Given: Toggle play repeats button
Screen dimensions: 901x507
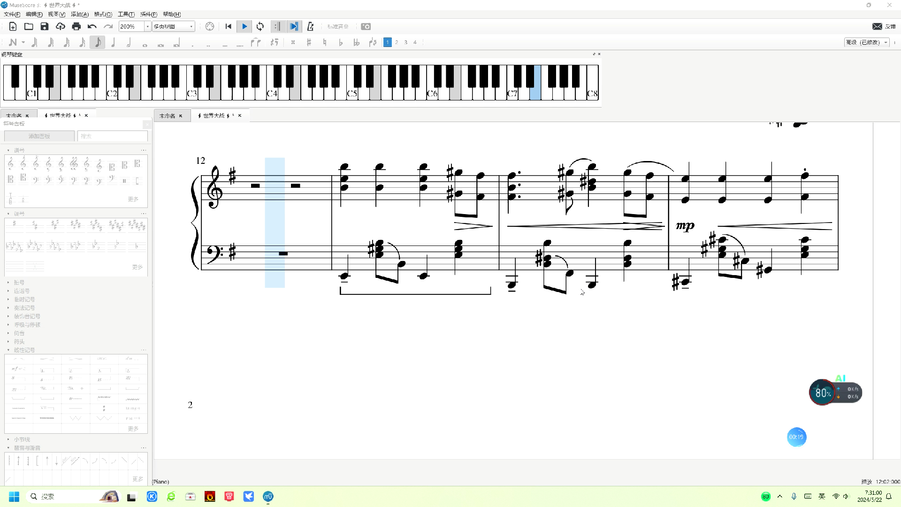Looking at the screenshot, I should [277, 27].
